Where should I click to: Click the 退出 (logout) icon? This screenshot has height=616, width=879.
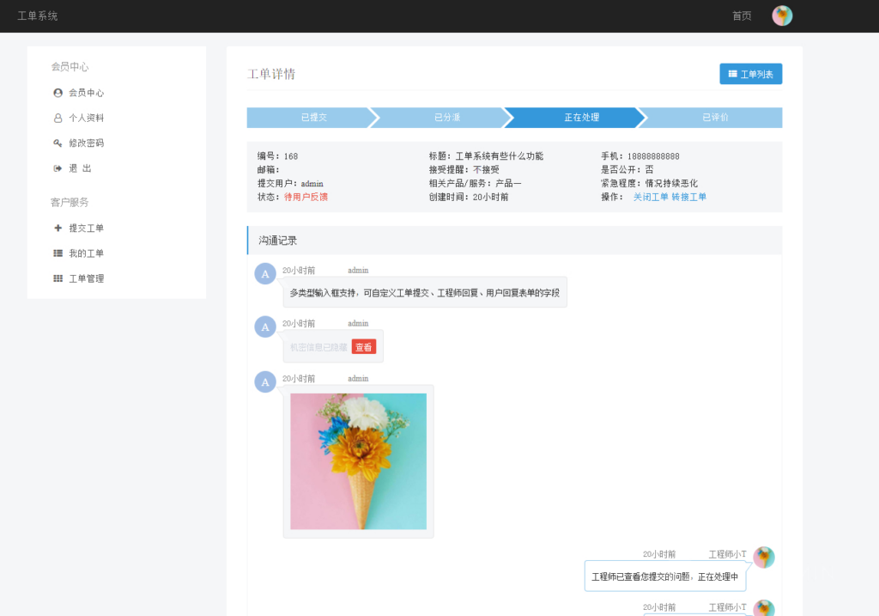(x=58, y=168)
